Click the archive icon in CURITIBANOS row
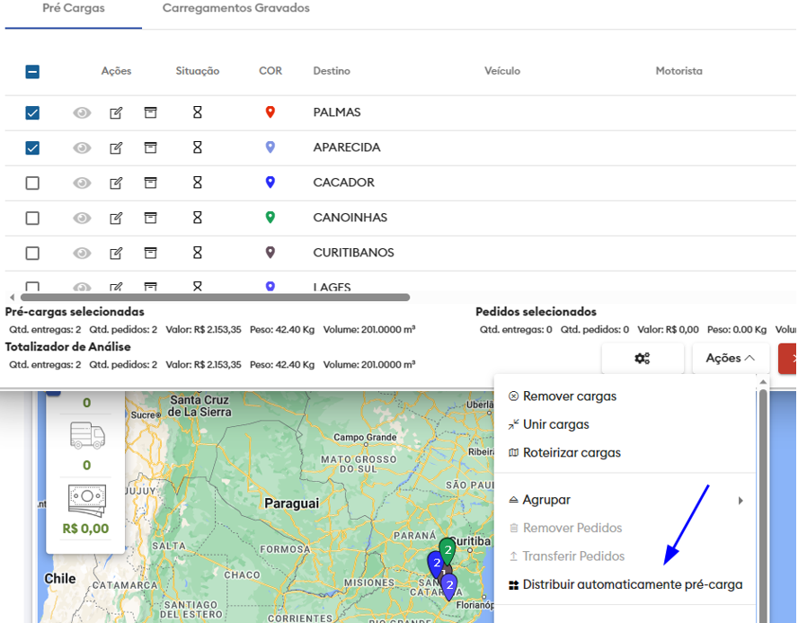Screen dimensions: 798x623 (151, 253)
